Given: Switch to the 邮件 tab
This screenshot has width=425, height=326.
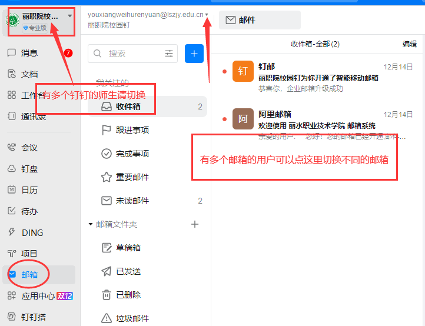Looking at the screenshot, I should pos(260,20).
